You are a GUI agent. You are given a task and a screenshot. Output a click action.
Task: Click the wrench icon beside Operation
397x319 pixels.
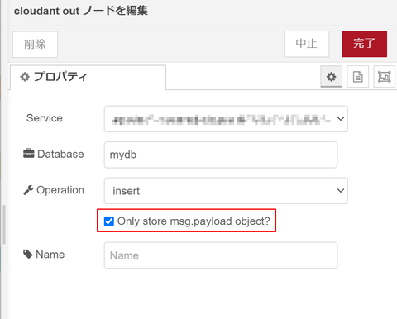(28, 190)
